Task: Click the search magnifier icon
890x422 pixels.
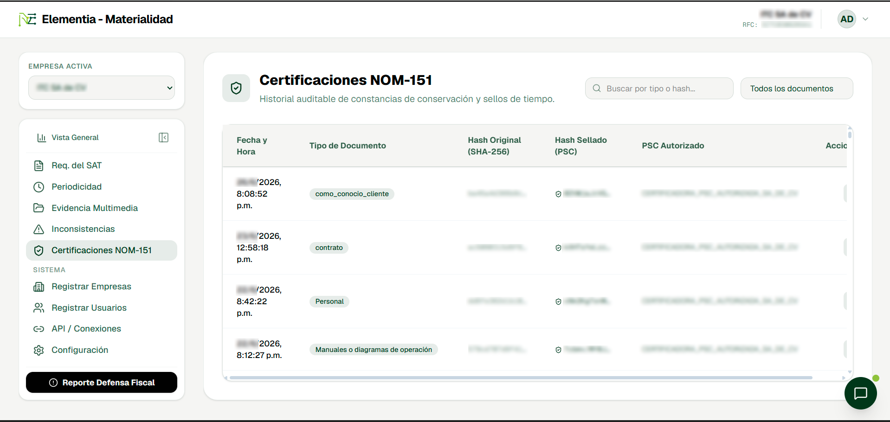Action: [597, 88]
